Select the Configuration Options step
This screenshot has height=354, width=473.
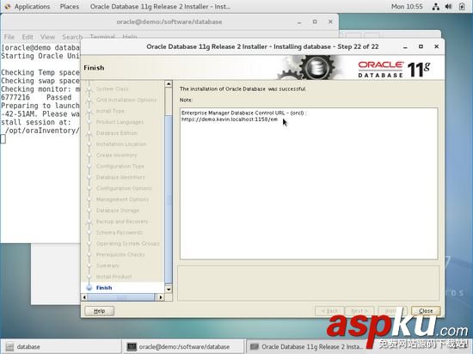124,188
